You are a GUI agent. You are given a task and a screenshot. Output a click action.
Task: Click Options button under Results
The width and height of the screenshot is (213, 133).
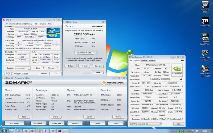click(x=119, y=117)
